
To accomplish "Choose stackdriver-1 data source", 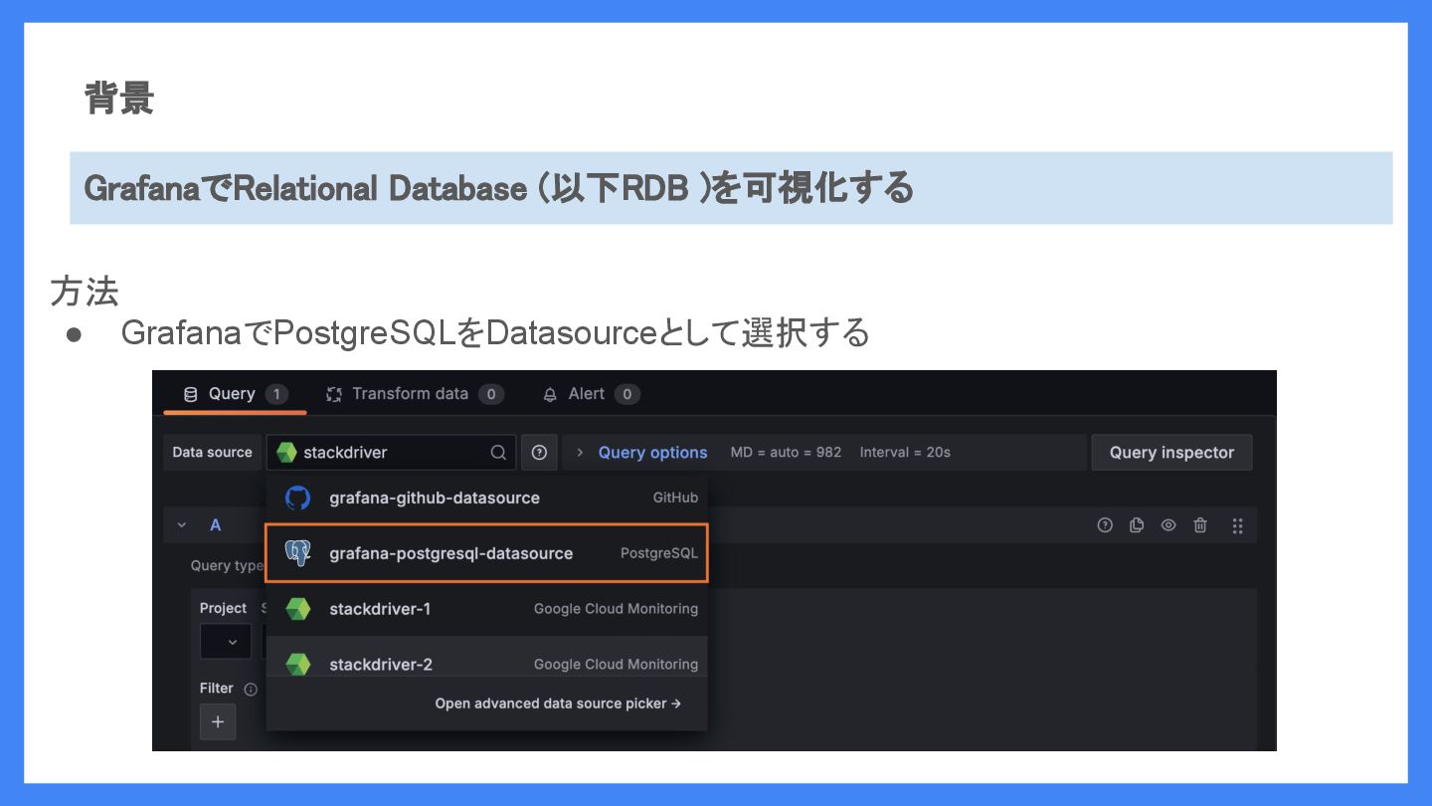I will pos(487,609).
